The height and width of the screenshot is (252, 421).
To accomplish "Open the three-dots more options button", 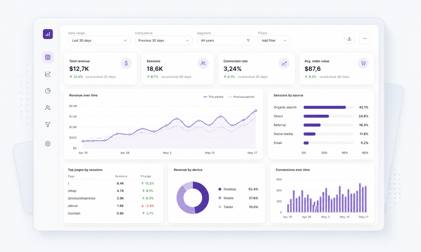I will [x=365, y=39].
